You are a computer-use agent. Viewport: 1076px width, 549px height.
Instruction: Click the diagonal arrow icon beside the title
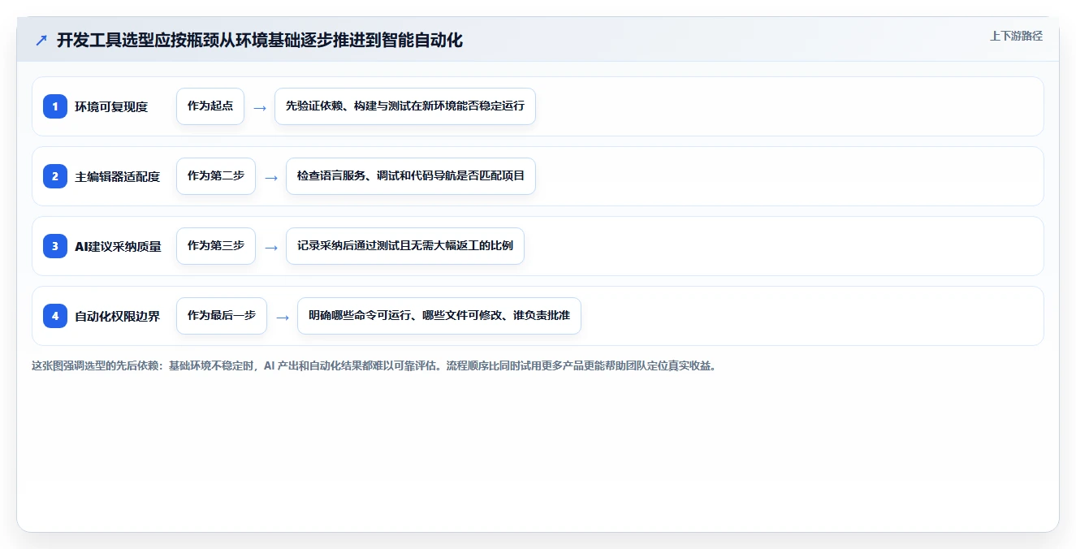click(x=41, y=41)
